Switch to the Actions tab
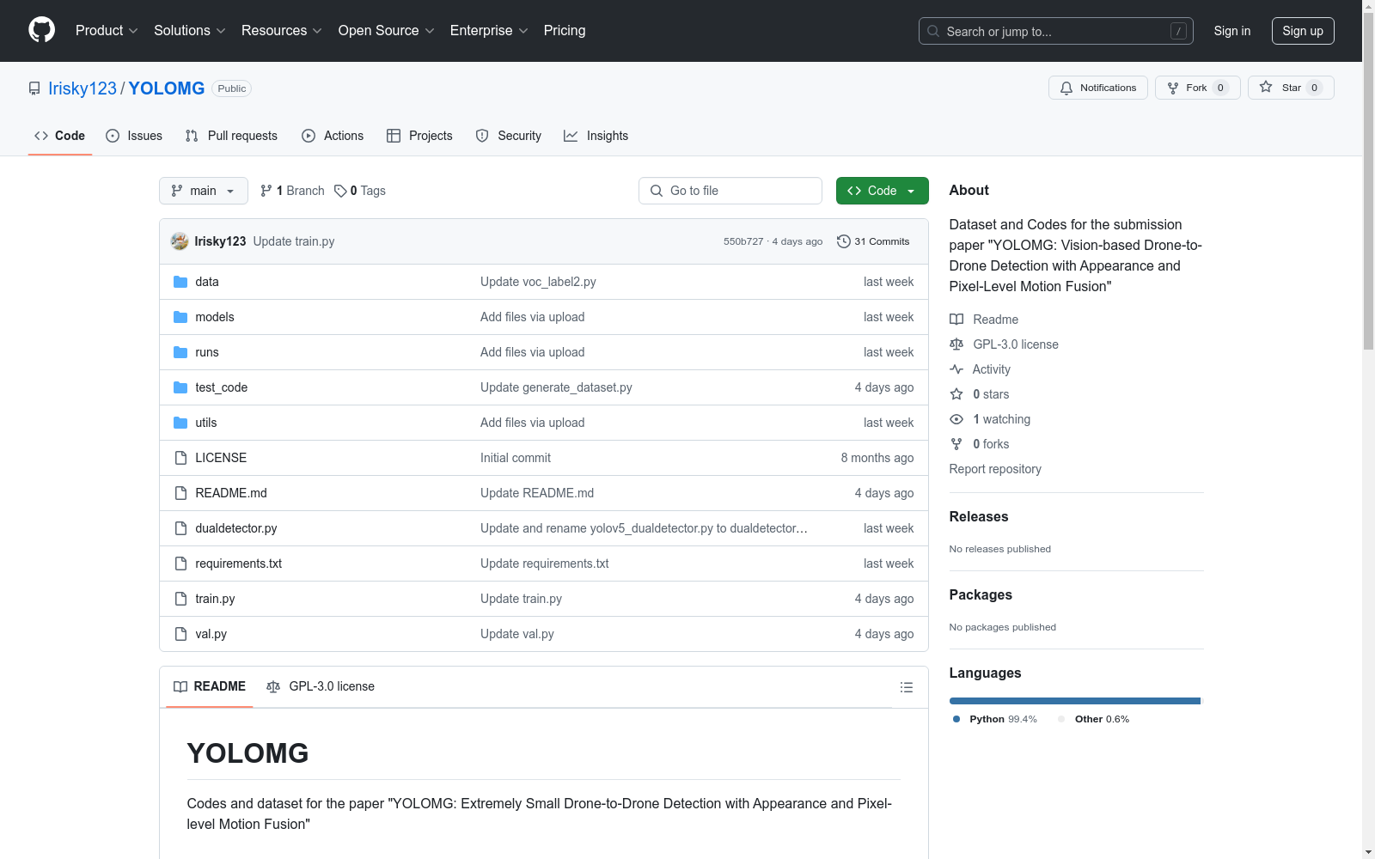The width and height of the screenshot is (1375, 859). point(333,136)
